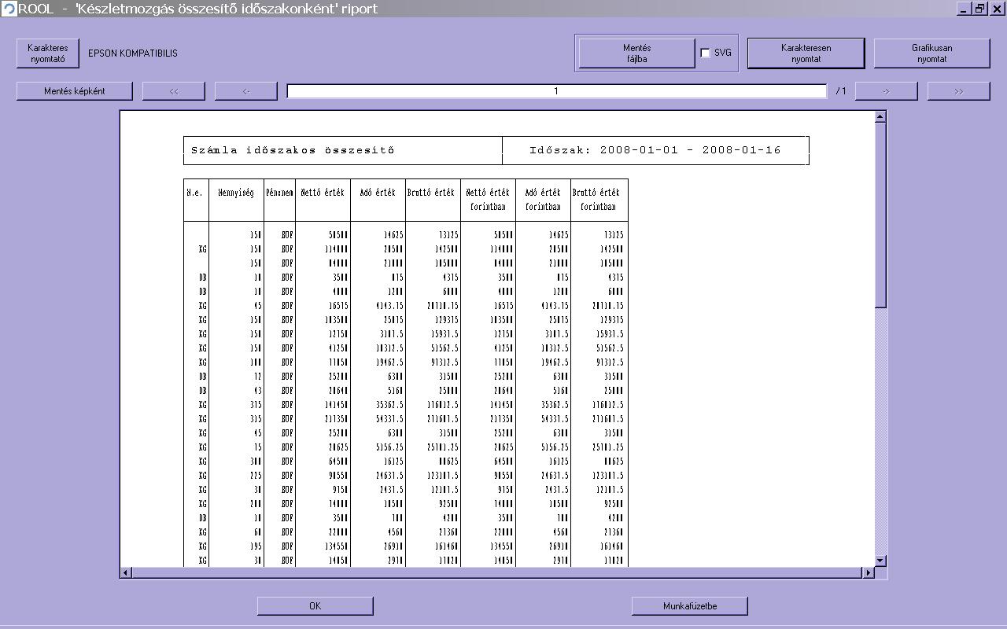This screenshot has height=629, width=1007.
Task: Go to previous page with <- button
Action: 246,91
